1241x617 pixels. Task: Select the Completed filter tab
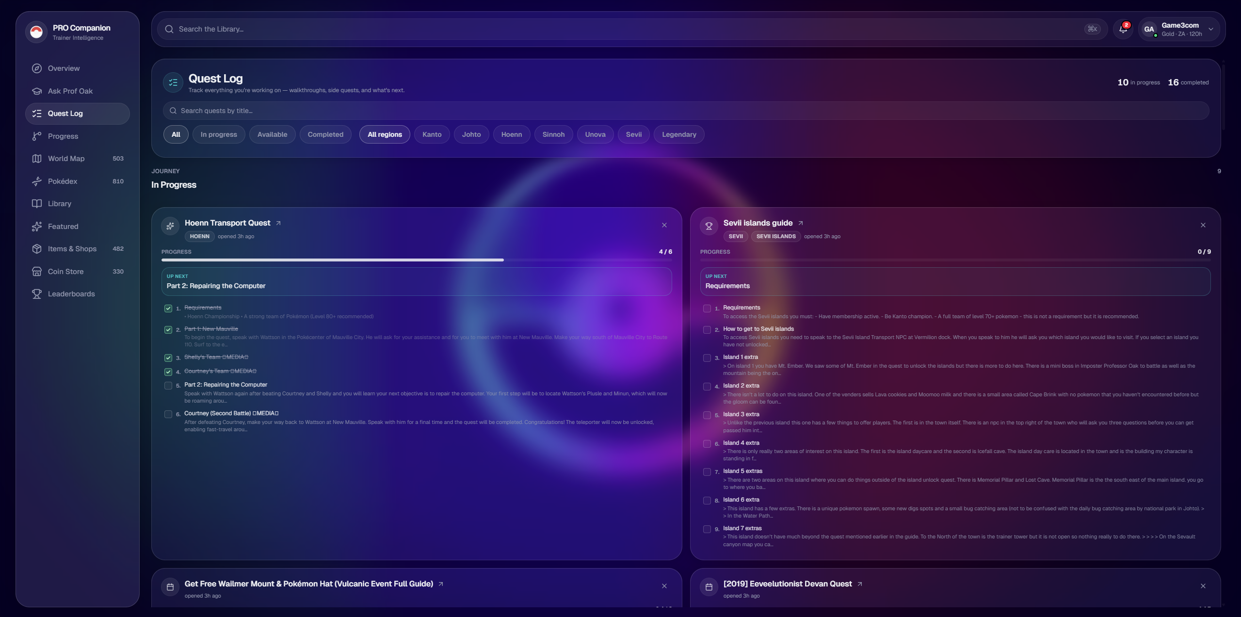tap(325, 134)
